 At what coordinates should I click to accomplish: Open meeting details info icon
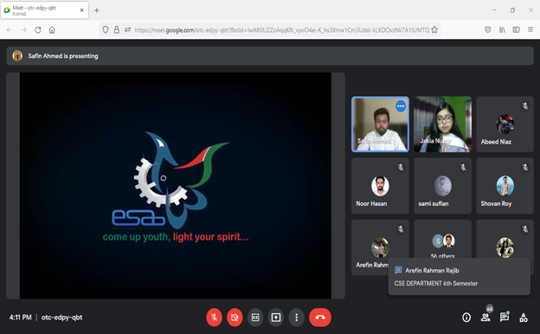[x=466, y=318]
